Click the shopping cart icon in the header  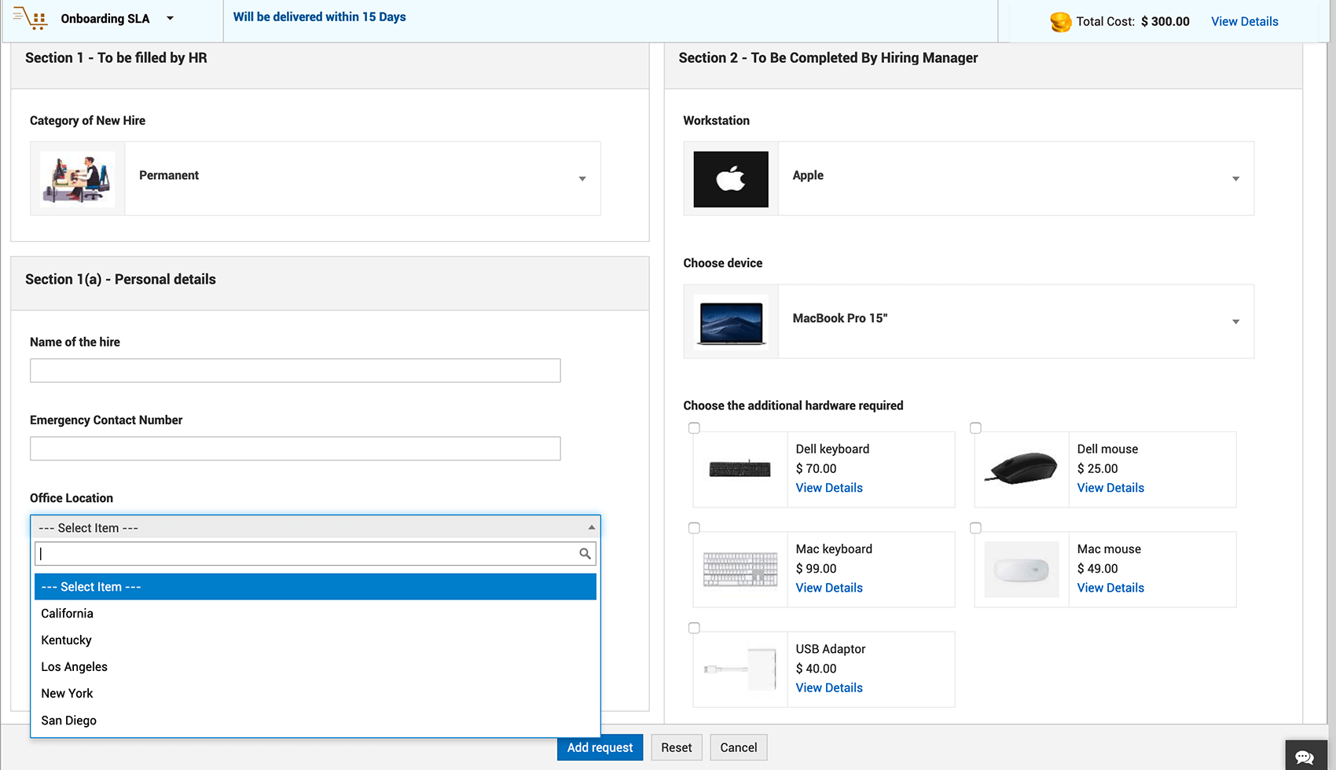coord(31,18)
